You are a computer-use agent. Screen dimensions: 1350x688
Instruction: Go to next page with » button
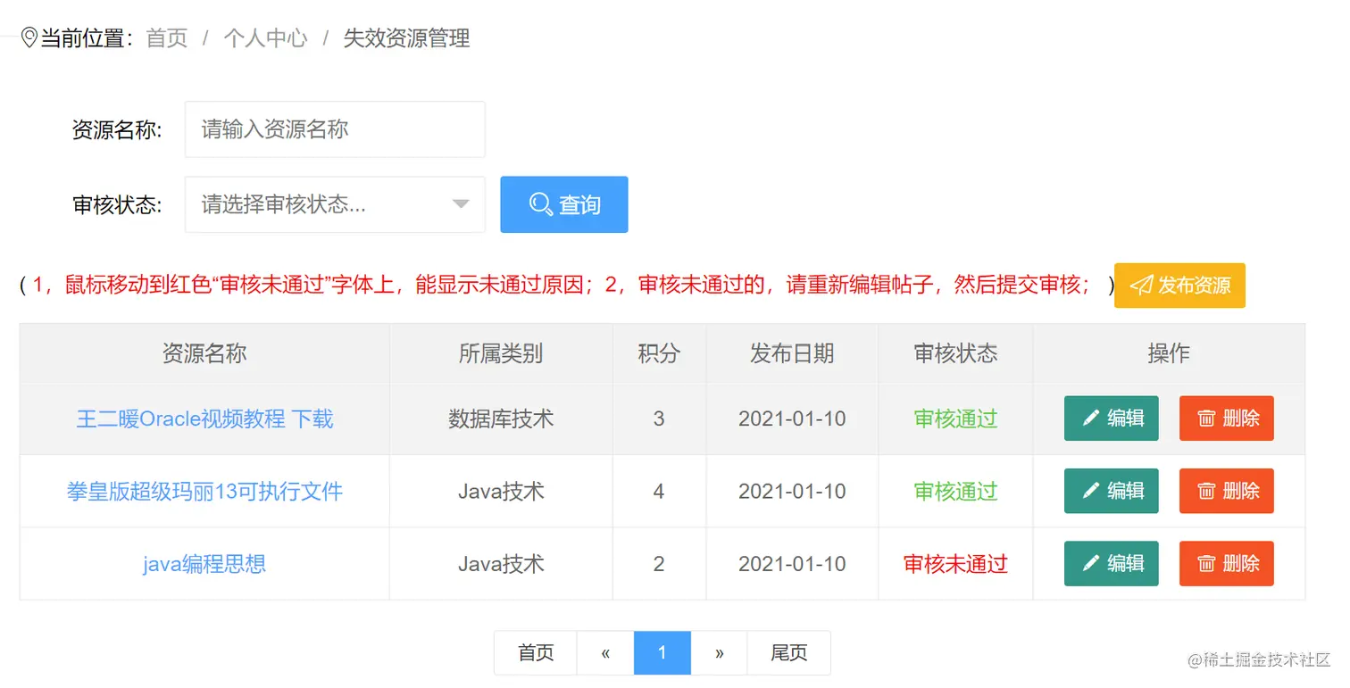(720, 653)
